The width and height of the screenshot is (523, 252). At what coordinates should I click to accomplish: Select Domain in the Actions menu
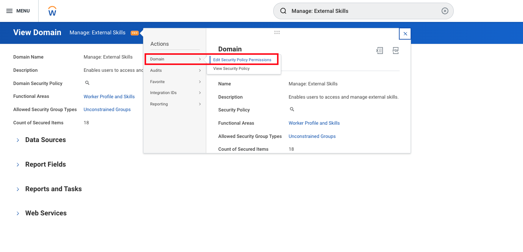point(175,59)
